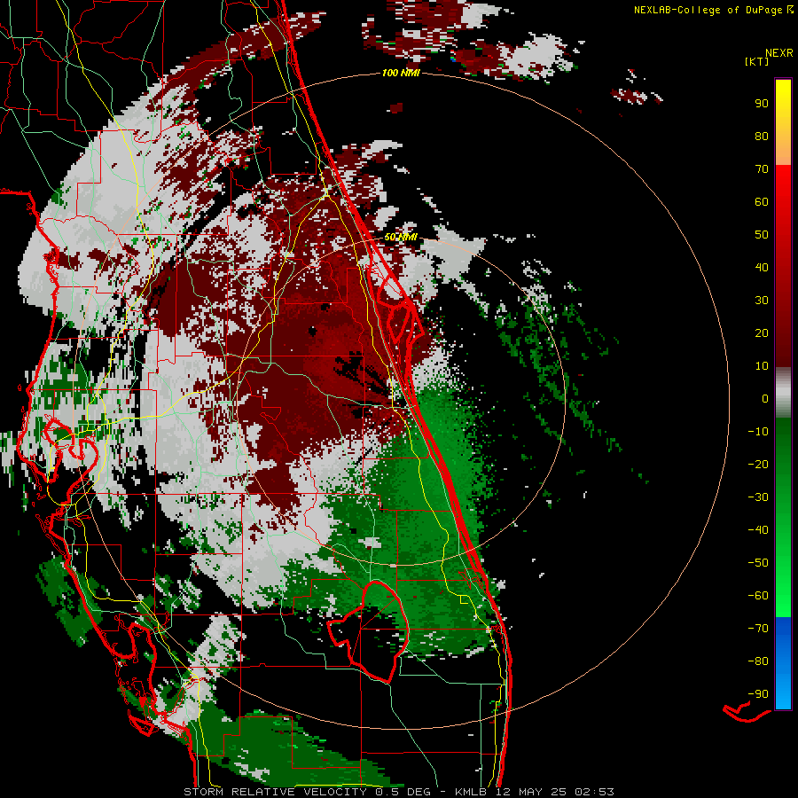
Task: Click the -70 value on velocity scale
Action: [x=758, y=628]
